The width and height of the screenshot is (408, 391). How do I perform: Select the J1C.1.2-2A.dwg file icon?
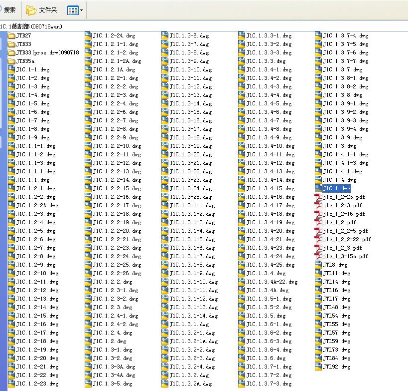coord(11,205)
